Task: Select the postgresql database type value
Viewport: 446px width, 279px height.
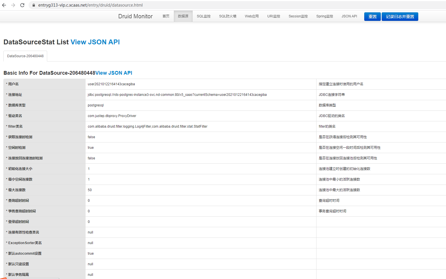Action: click(x=96, y=105)
